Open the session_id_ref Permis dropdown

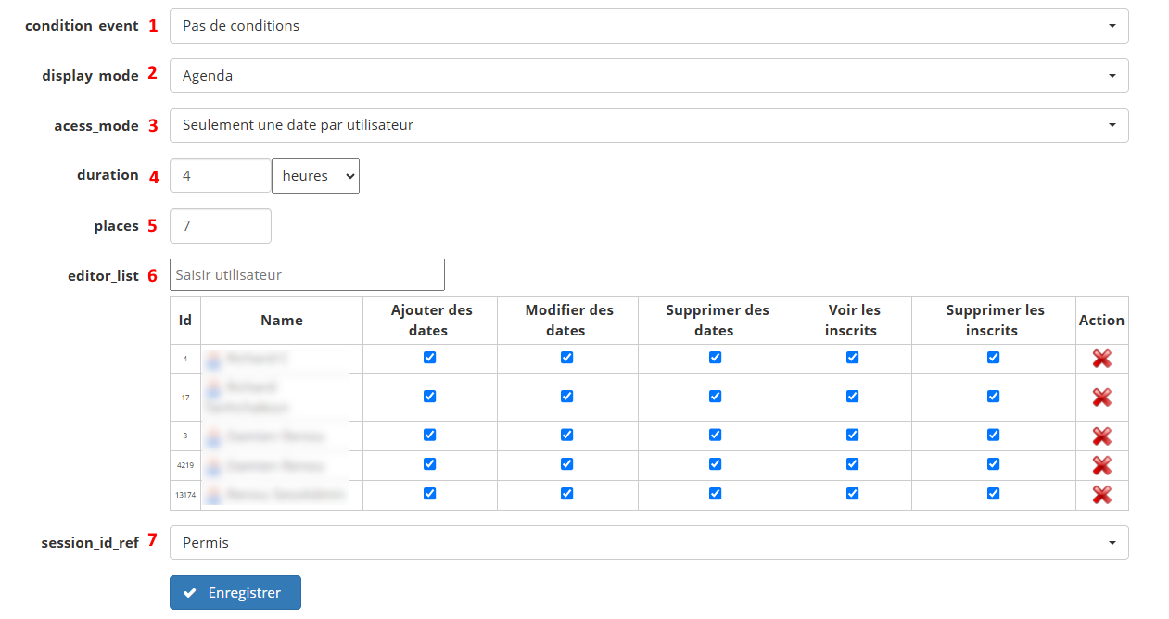coord(648,543)
